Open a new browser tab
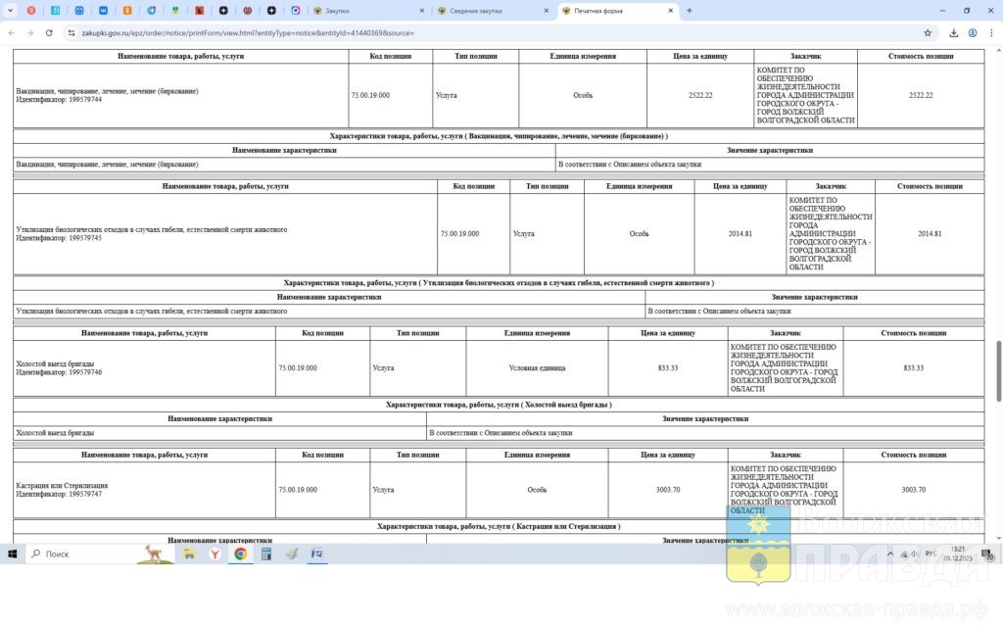The width and height of the screenshot is (1003, 627). coord(690,10)
